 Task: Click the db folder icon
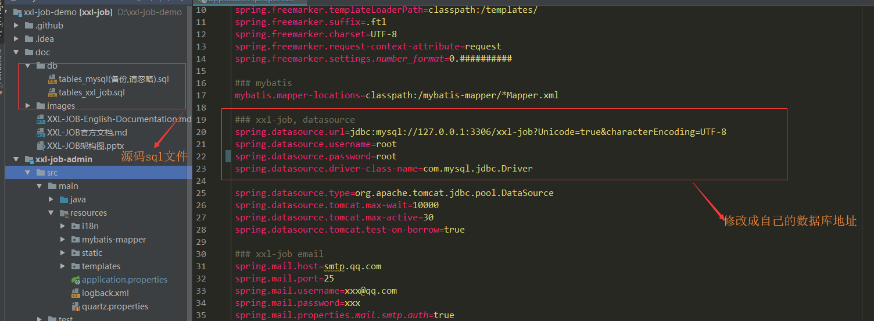tap(41, 66)
